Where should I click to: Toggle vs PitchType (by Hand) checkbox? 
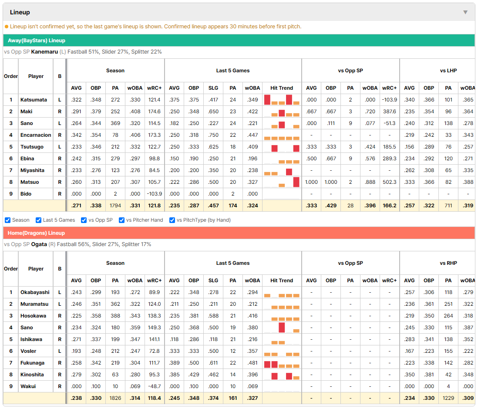[172, 220]
